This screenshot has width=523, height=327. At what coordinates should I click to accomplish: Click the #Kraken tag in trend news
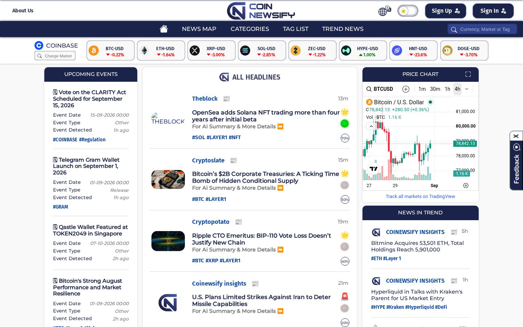[x=395, y=307]
